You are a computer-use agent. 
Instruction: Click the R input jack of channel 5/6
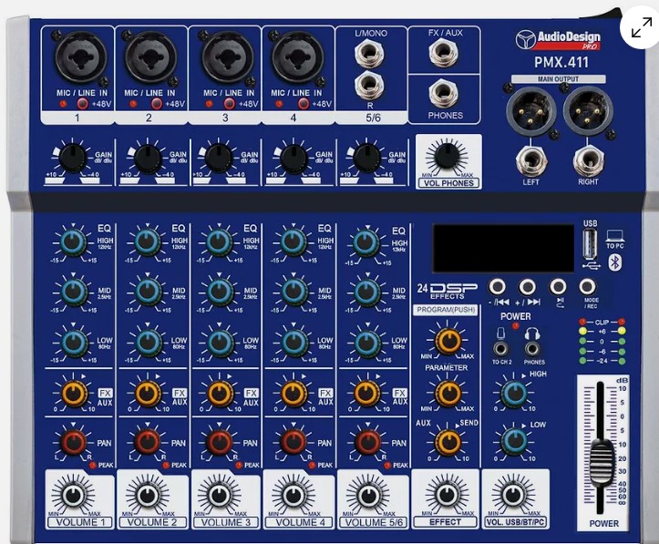[x=368, y=87]
